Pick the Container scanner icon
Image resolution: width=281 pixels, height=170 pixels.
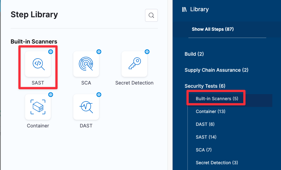38,107
